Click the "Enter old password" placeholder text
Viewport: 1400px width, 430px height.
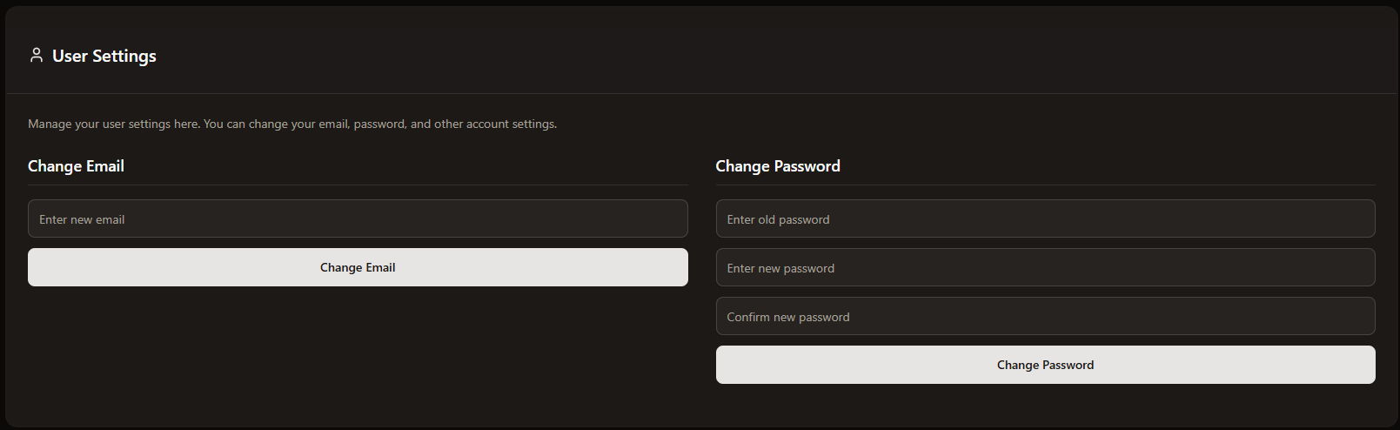tap(778, 219)
